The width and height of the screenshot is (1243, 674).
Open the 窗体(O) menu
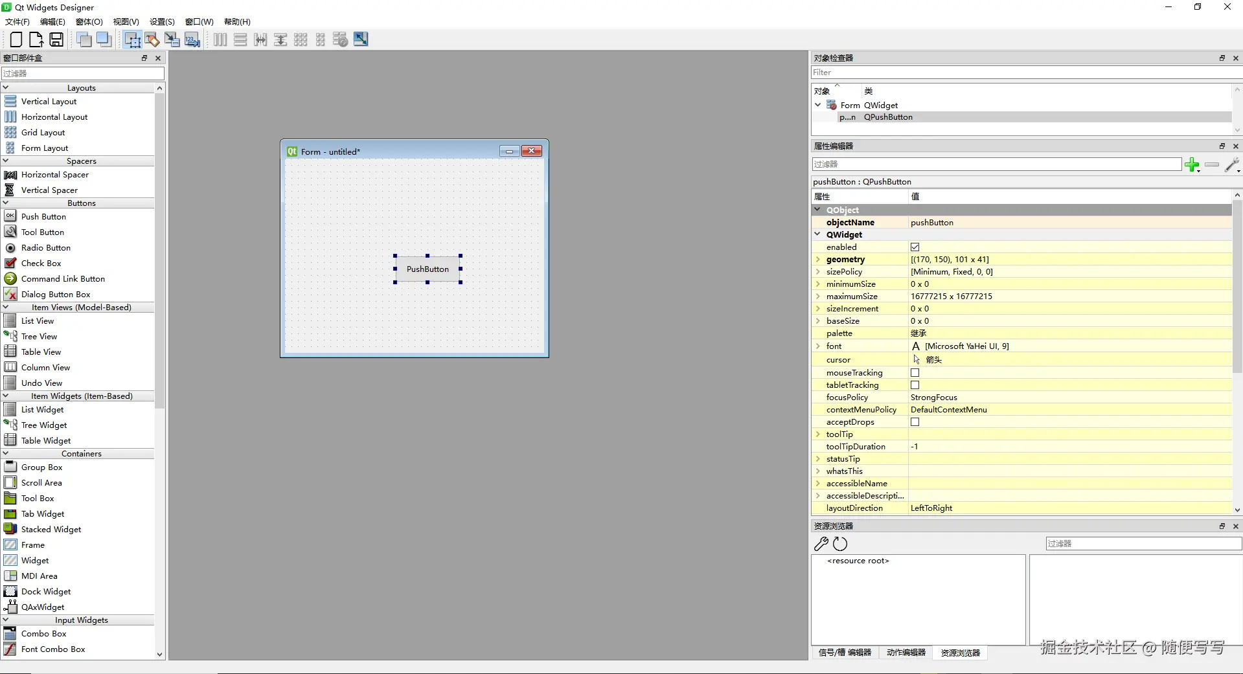pos(89,21)
